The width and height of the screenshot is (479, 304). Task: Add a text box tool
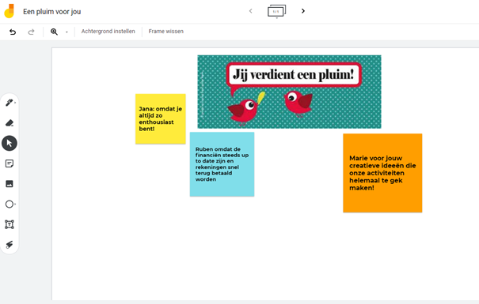click(x=10, y=224)
